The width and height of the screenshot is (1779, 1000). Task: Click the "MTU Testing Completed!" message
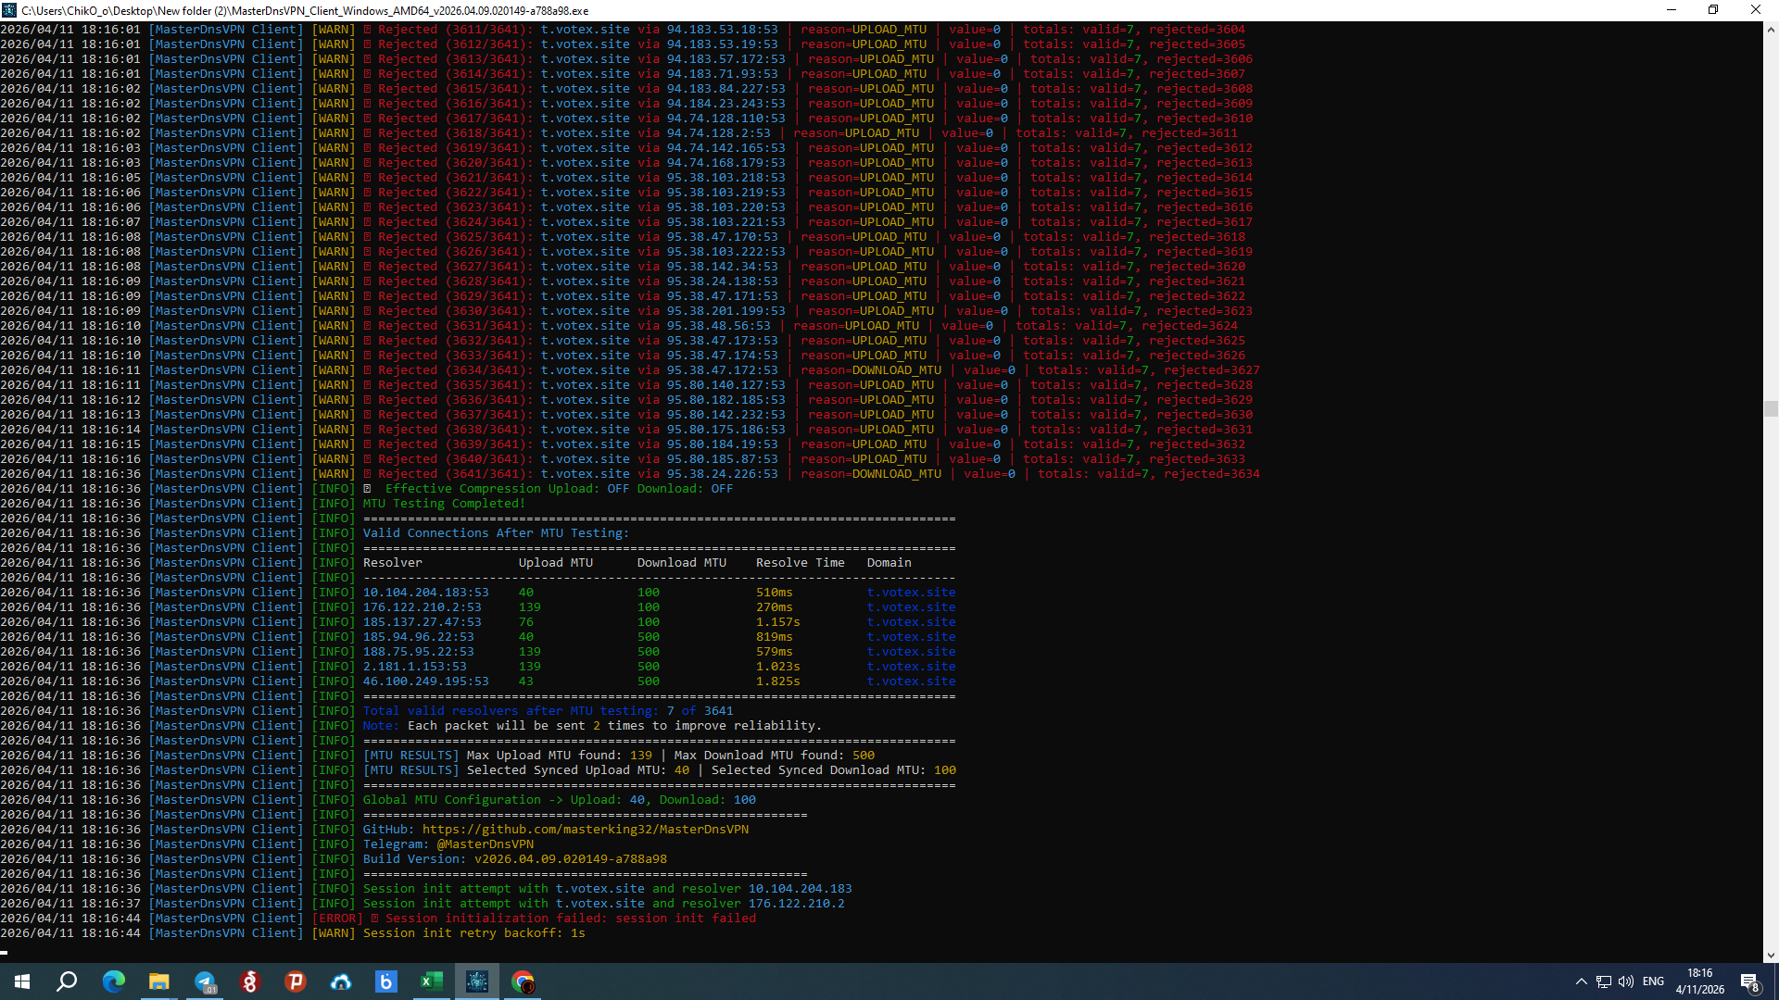(444, 504)
